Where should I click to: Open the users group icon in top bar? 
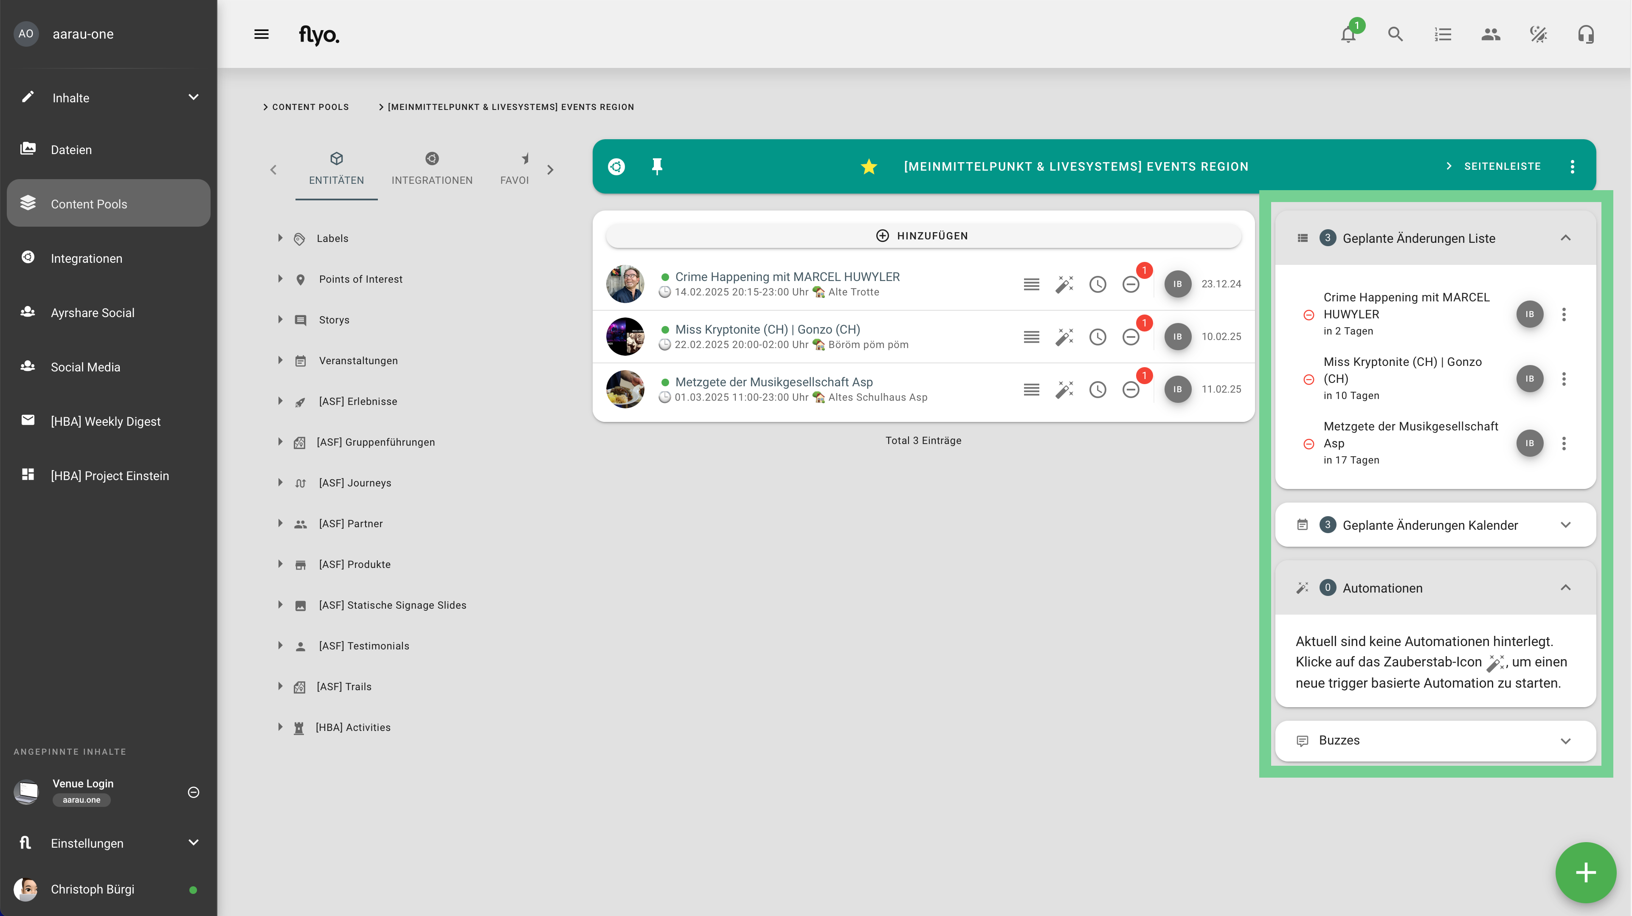click(x=1490, y=34)
